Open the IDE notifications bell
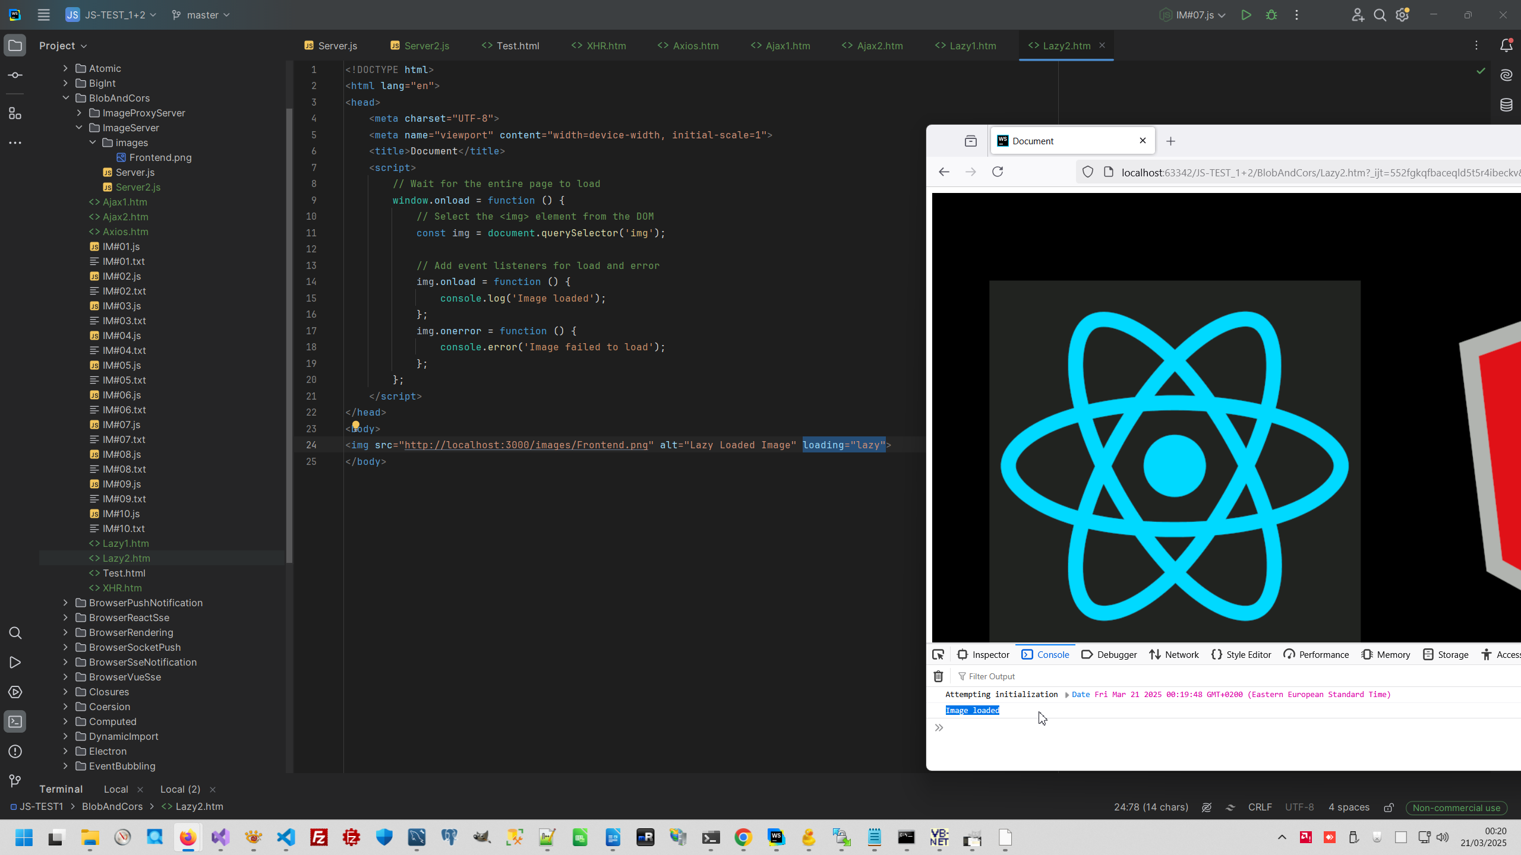1521x855 pixels. click(x=1506, y=46)
